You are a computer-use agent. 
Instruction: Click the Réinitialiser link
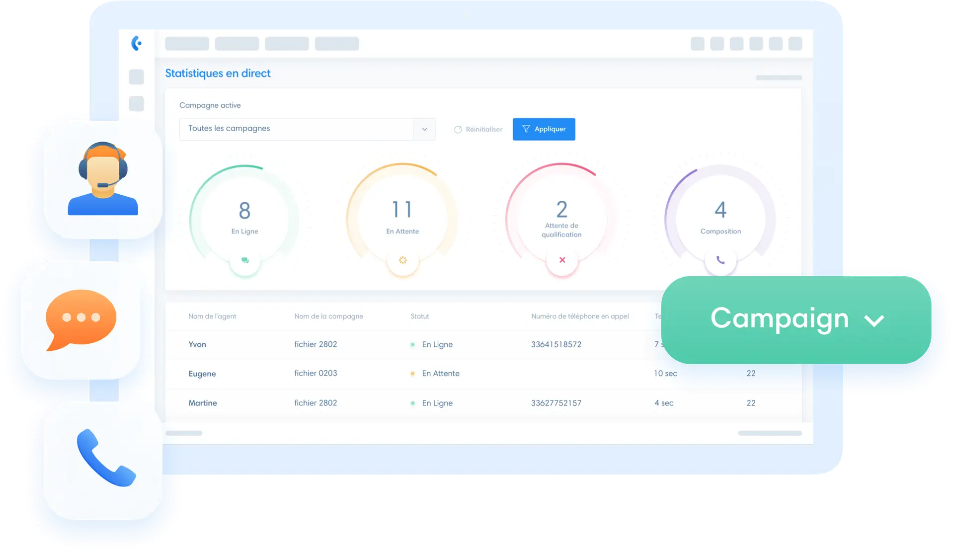coord(484,129)
